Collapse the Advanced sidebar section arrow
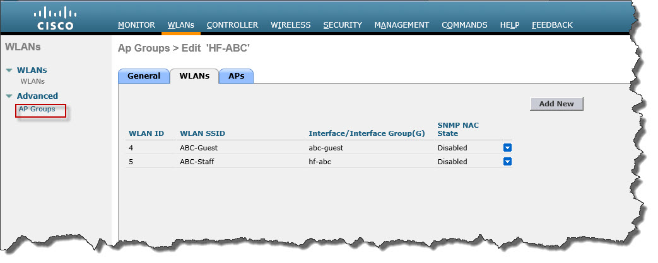The width and height of the screenshot is (658, 263). [x=9, y=96]
